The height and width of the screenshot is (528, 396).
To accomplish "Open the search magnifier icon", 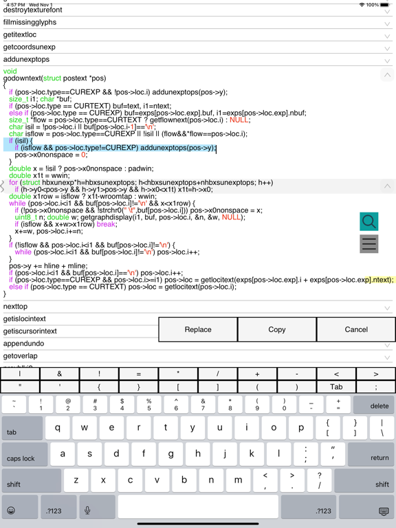I will click(368, 221).
